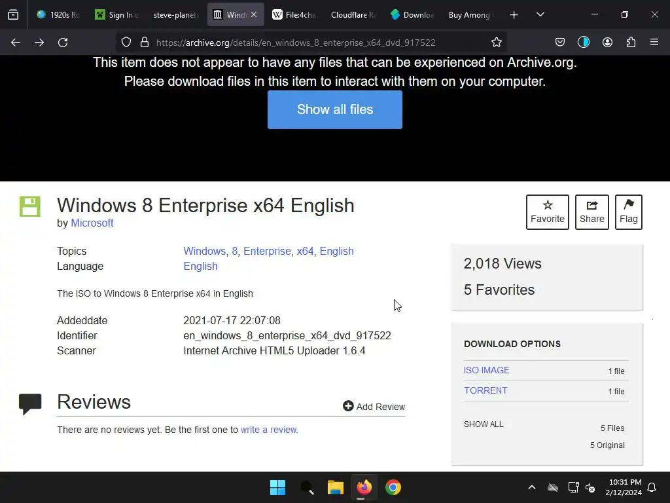The width and height of the screenshot is (670, 503).
Task: Switch to the Download tab
Action: click(412, 14)
